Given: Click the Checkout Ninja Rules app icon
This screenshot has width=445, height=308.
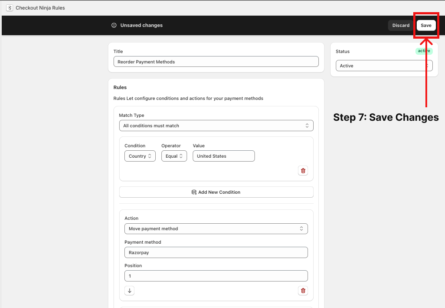Looking at the screenshot, I should click(x=9, y=8).
